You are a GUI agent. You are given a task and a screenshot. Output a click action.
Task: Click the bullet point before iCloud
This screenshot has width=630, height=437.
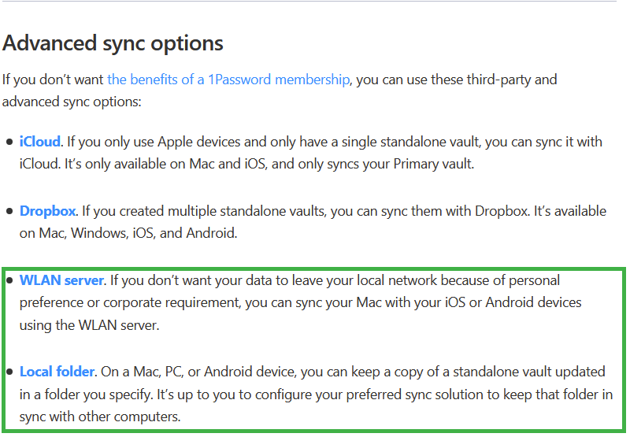coord(9,143)
